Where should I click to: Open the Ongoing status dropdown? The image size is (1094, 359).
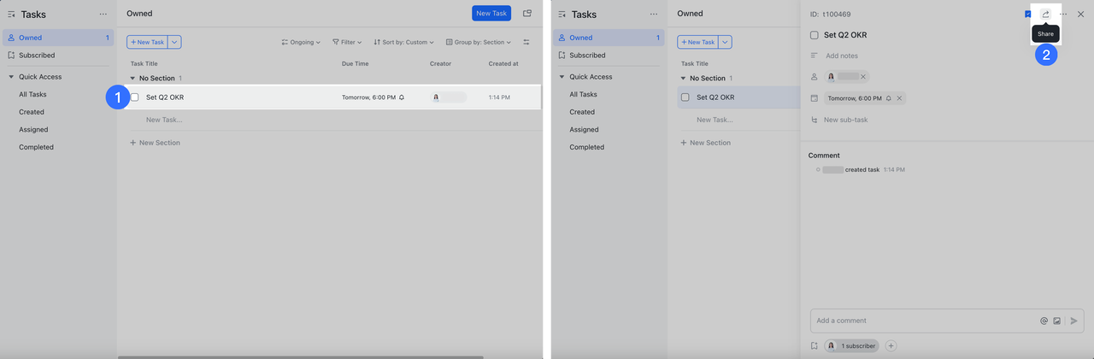pos(301,42)
